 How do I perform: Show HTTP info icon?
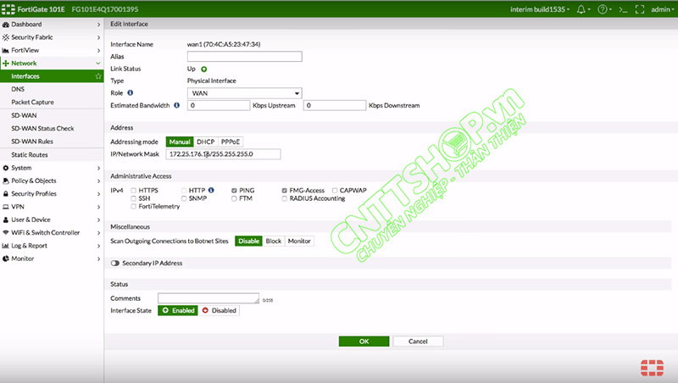click(x=211, y=190)
